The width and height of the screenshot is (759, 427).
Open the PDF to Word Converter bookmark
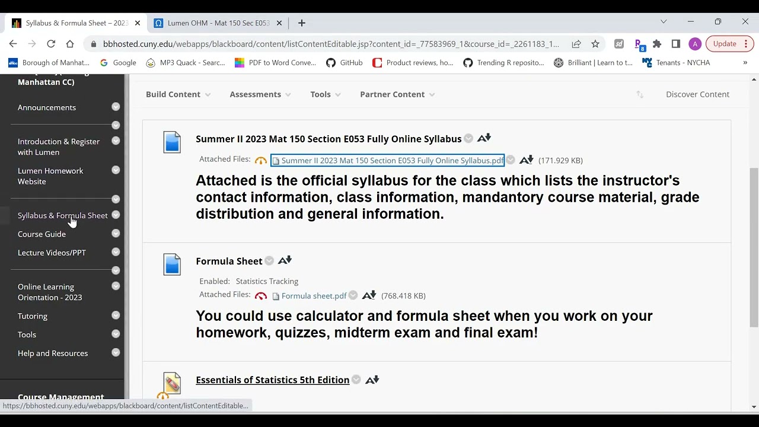[275, 62]
